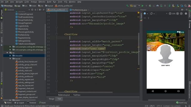Hide the Project panel with hide icon
Image resolution: width=191 pixels, height=107 pixels.
pyautogui.click(x=44, y=10)
